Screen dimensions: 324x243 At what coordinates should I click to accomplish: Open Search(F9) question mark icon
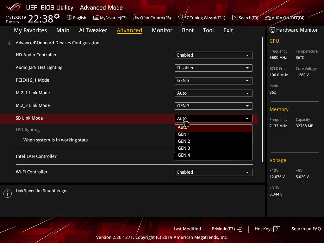pos(235,18)
